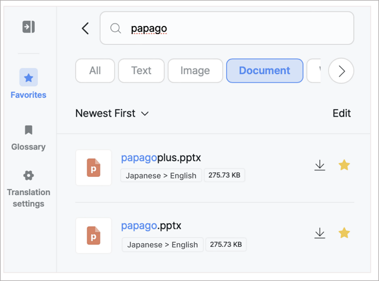Image resolution: width=379 pixels, height=281 pixels.
Task: Open Favorites in the sidebar
Action: (x=28, y=84)
